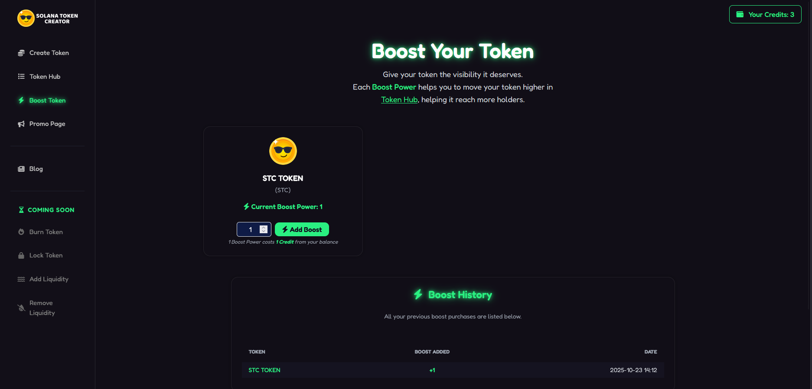Decrease boost quantity with down stepper arrow

[x=264, y=231]
